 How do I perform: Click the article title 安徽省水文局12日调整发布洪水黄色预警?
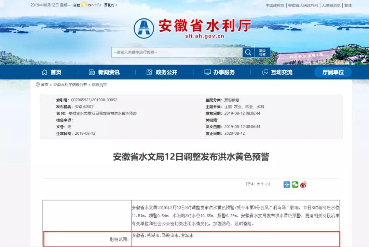point(191,157)
